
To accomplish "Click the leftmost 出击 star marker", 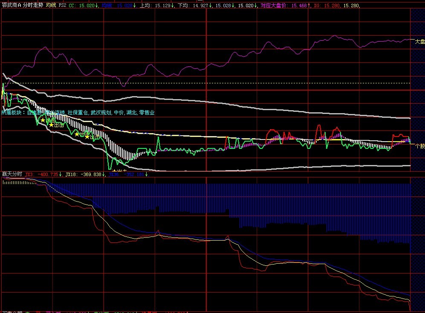I will 43,120.
